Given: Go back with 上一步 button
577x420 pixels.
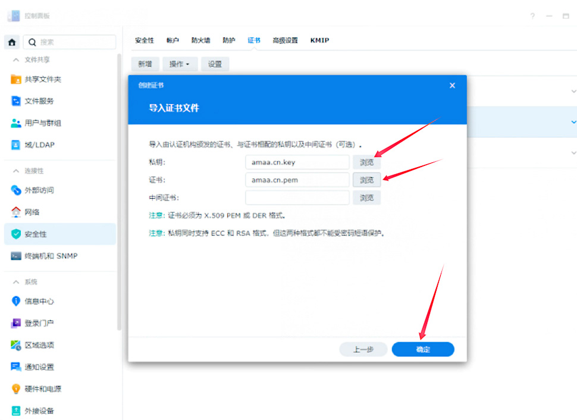Looking at the screenshot, I should pos(363,349).
